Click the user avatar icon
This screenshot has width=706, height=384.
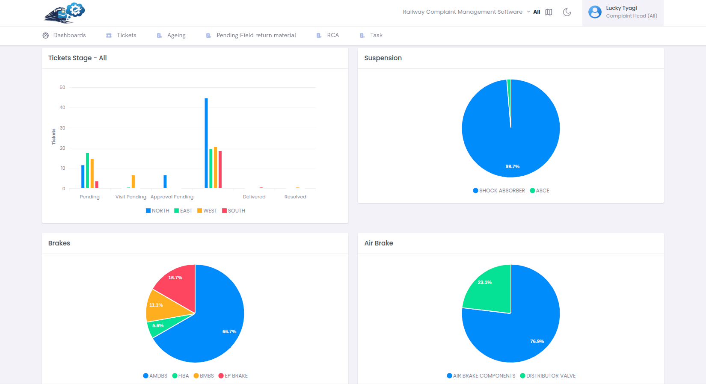click(x=595, y=12)
